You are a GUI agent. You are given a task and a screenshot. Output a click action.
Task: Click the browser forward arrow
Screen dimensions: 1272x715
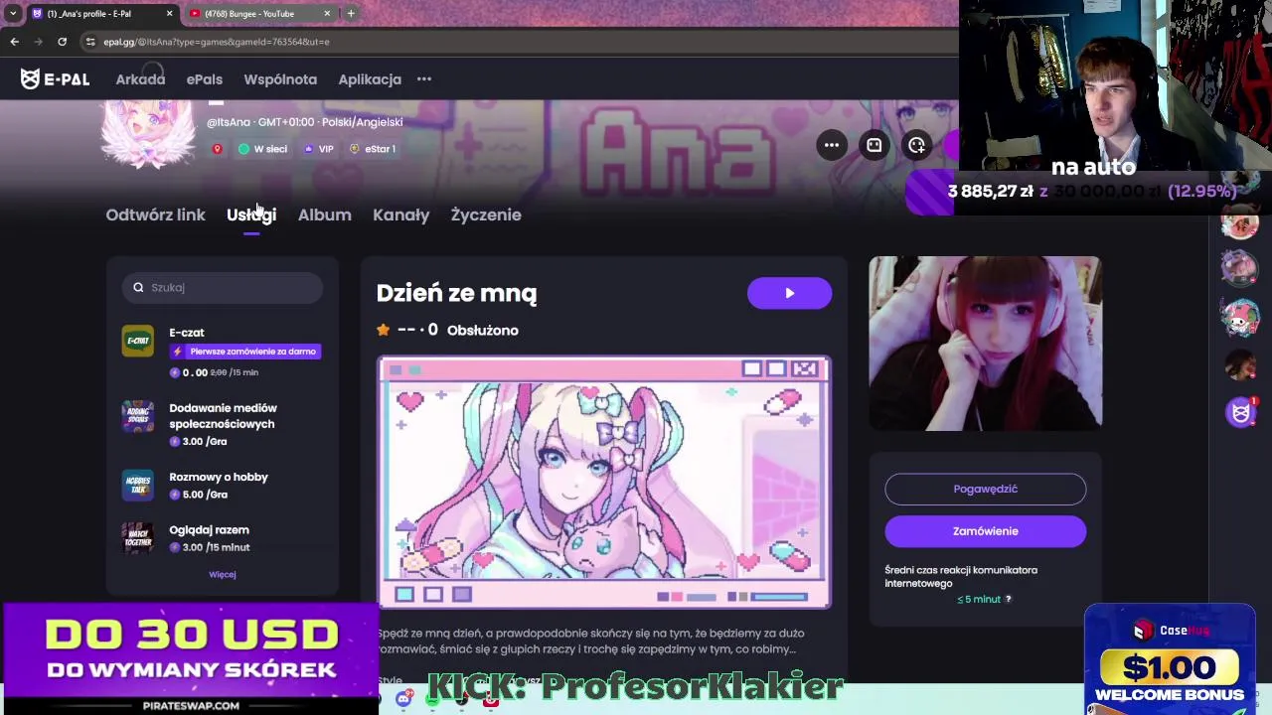pos(38,42)
